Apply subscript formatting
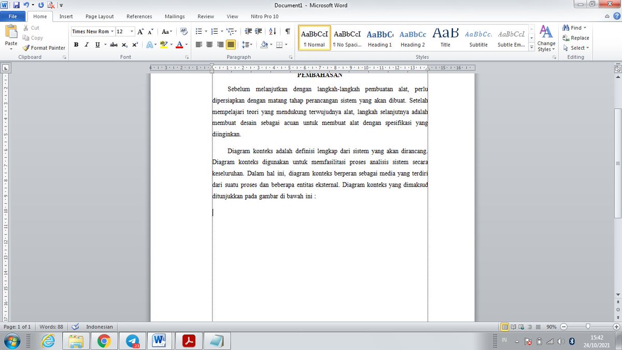Image resolution: width=622 pixels, height=350 pixels. (124, 45)
